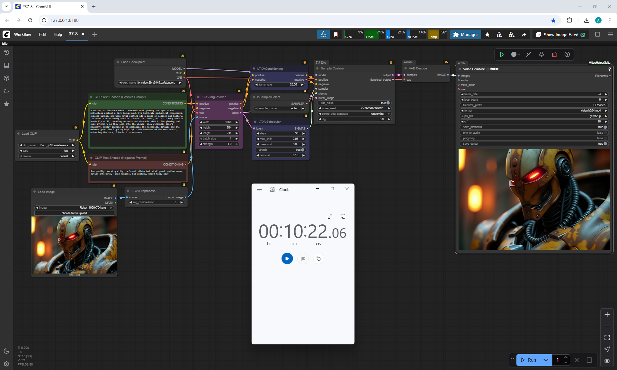
Task: Click the share arrow icon in the top bar
Action: click(x=524, y=35)
